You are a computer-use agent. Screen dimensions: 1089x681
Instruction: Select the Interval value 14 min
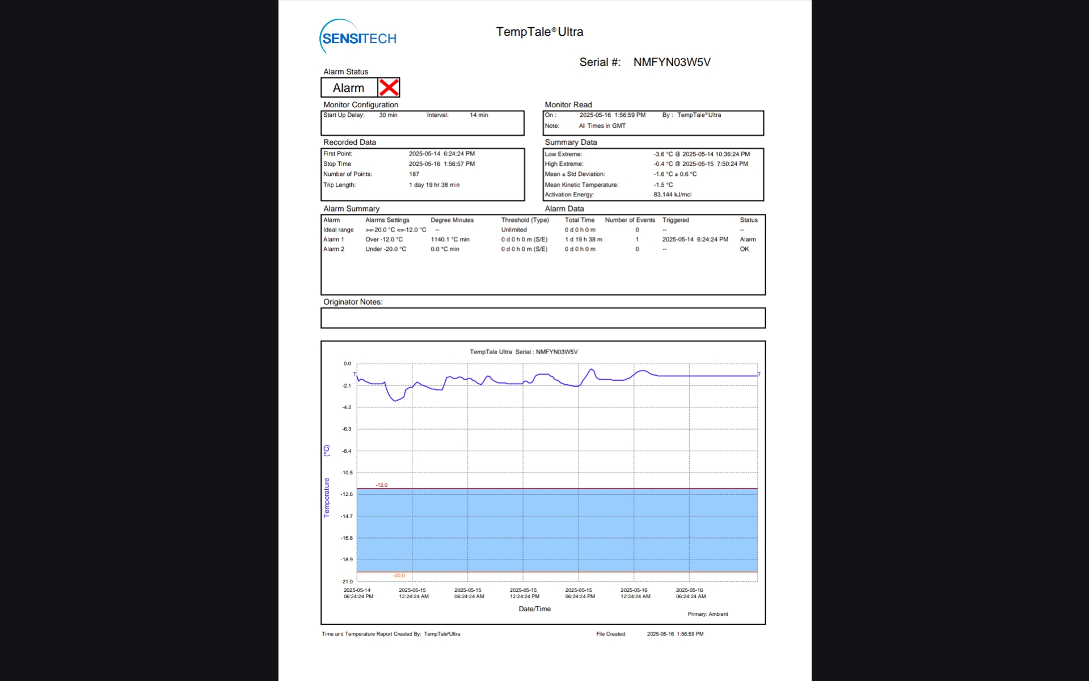coord(479,115)
